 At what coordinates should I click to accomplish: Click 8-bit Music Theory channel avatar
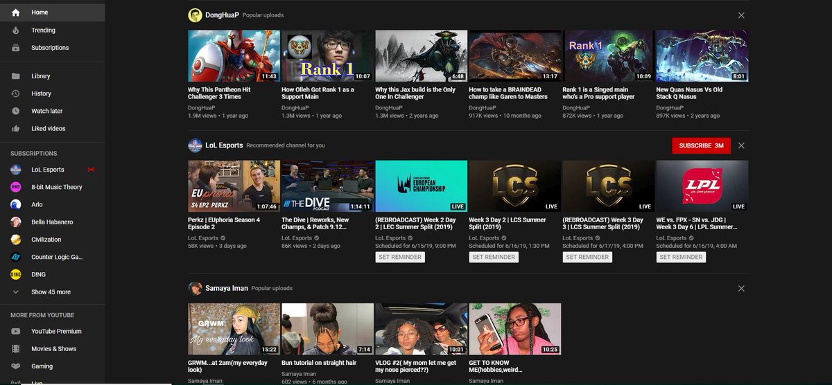[x=16, y=187]
